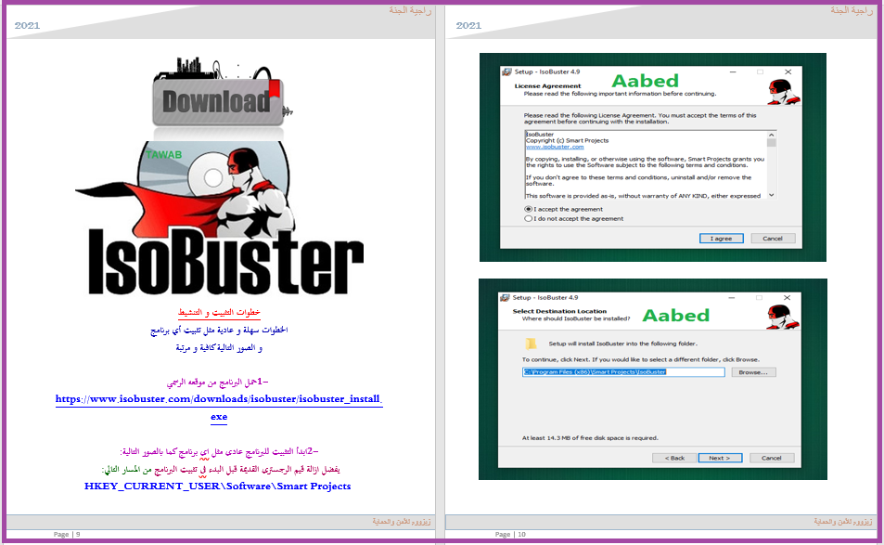Click 2021 header on page 10

point(468,25)
